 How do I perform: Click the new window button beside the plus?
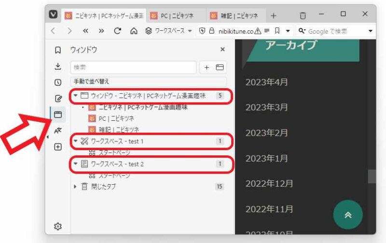click(220, 67)
